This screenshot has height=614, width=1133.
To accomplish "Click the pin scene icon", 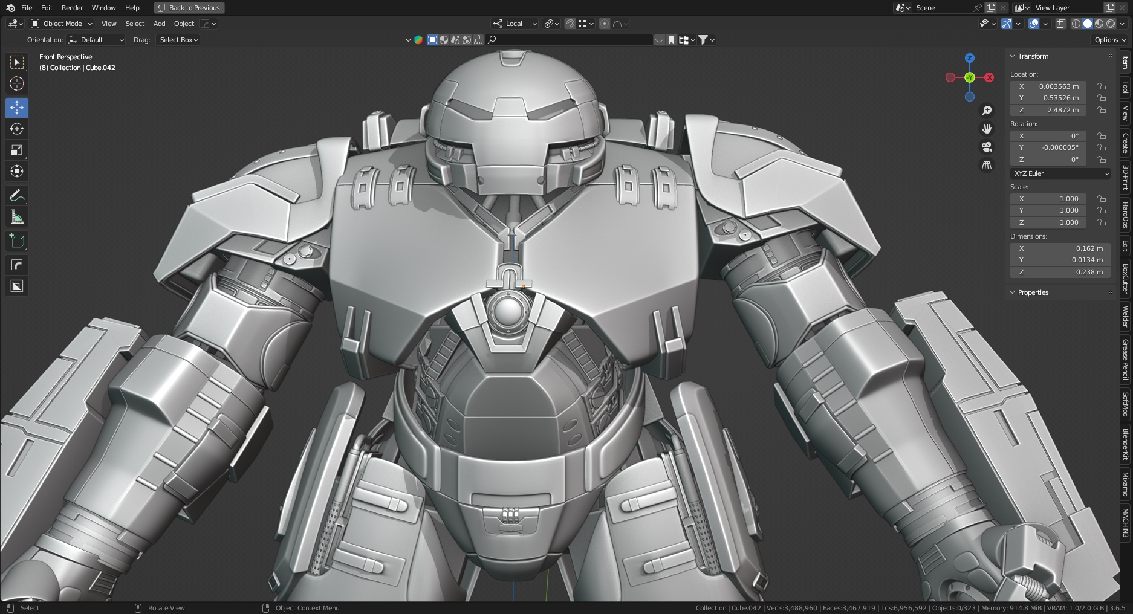I will 977,8.
